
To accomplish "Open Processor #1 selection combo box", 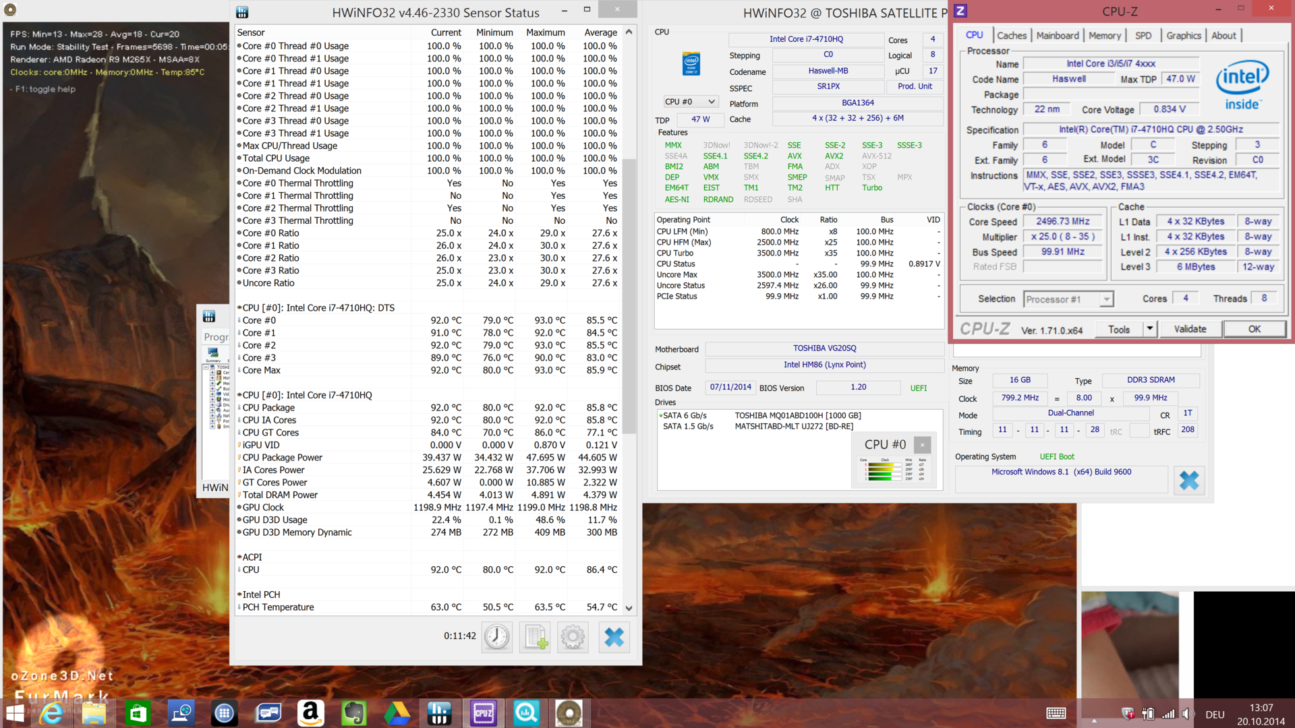I will (1068, 299).
